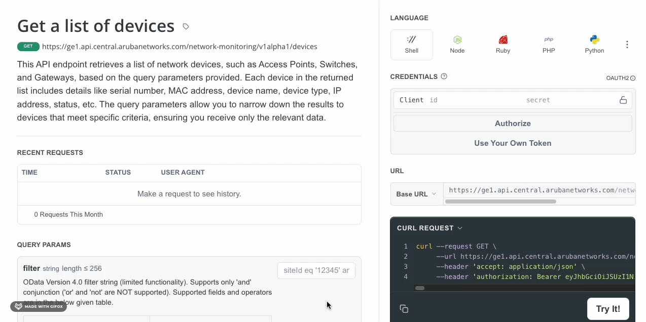Click the tag icon beside the page title

click(186, 26)
